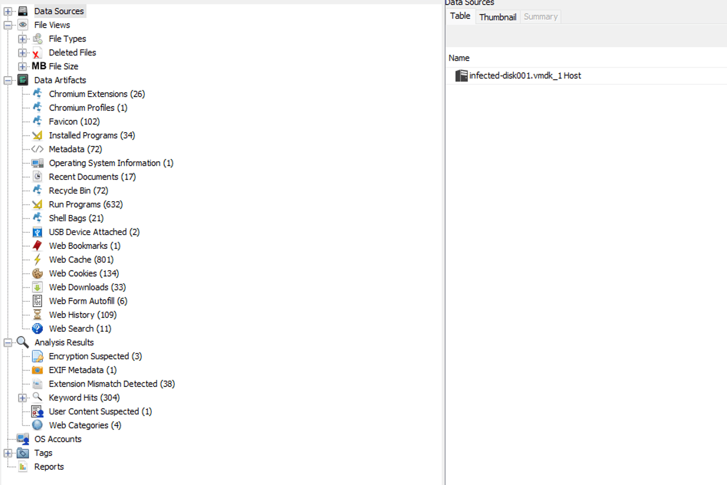Sort results by the Name column header
This screenshot has height=485, width=727.
(x=459, y=57)
